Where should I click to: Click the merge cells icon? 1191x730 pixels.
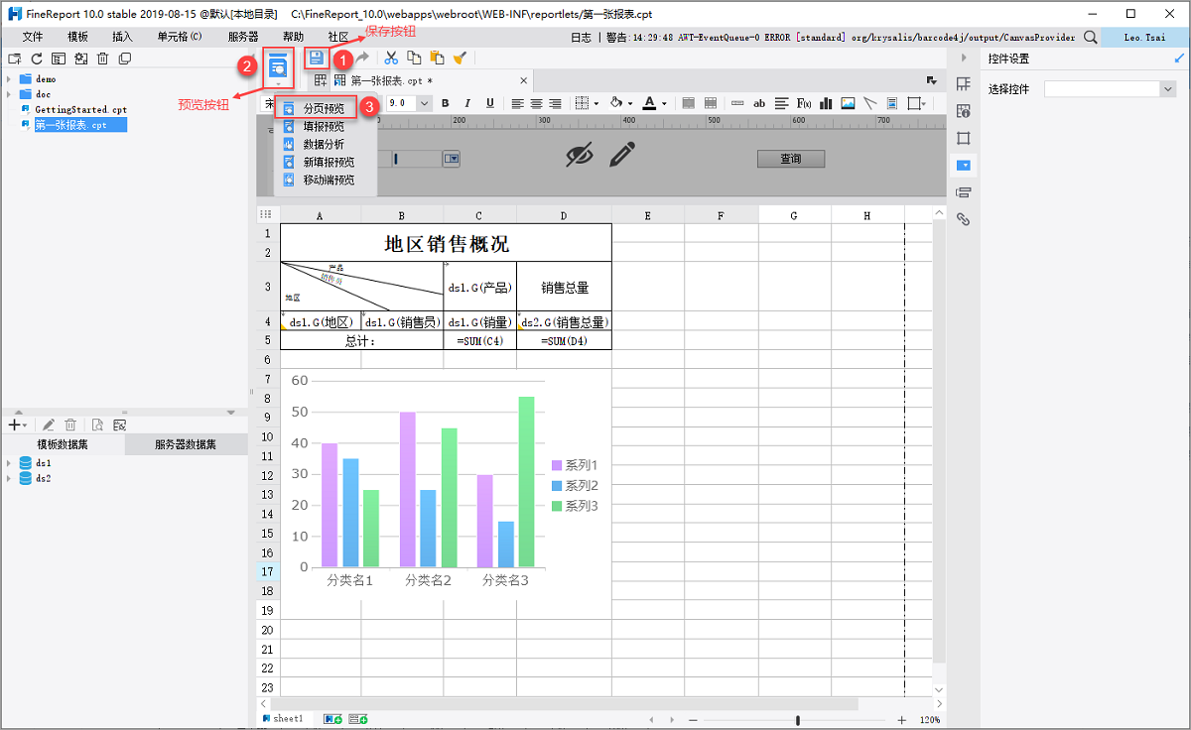(687, 103)
